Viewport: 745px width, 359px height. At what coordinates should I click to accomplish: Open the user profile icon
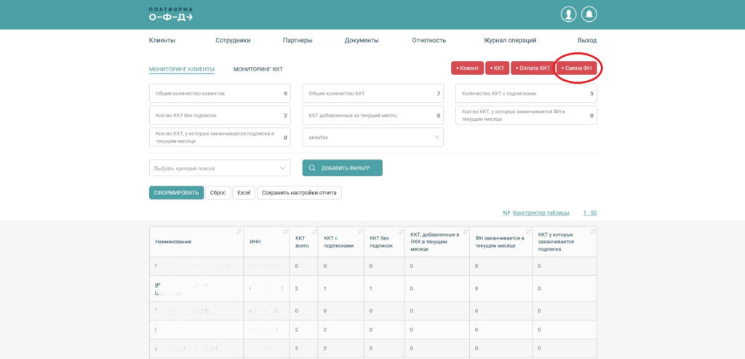pos(568,15)
